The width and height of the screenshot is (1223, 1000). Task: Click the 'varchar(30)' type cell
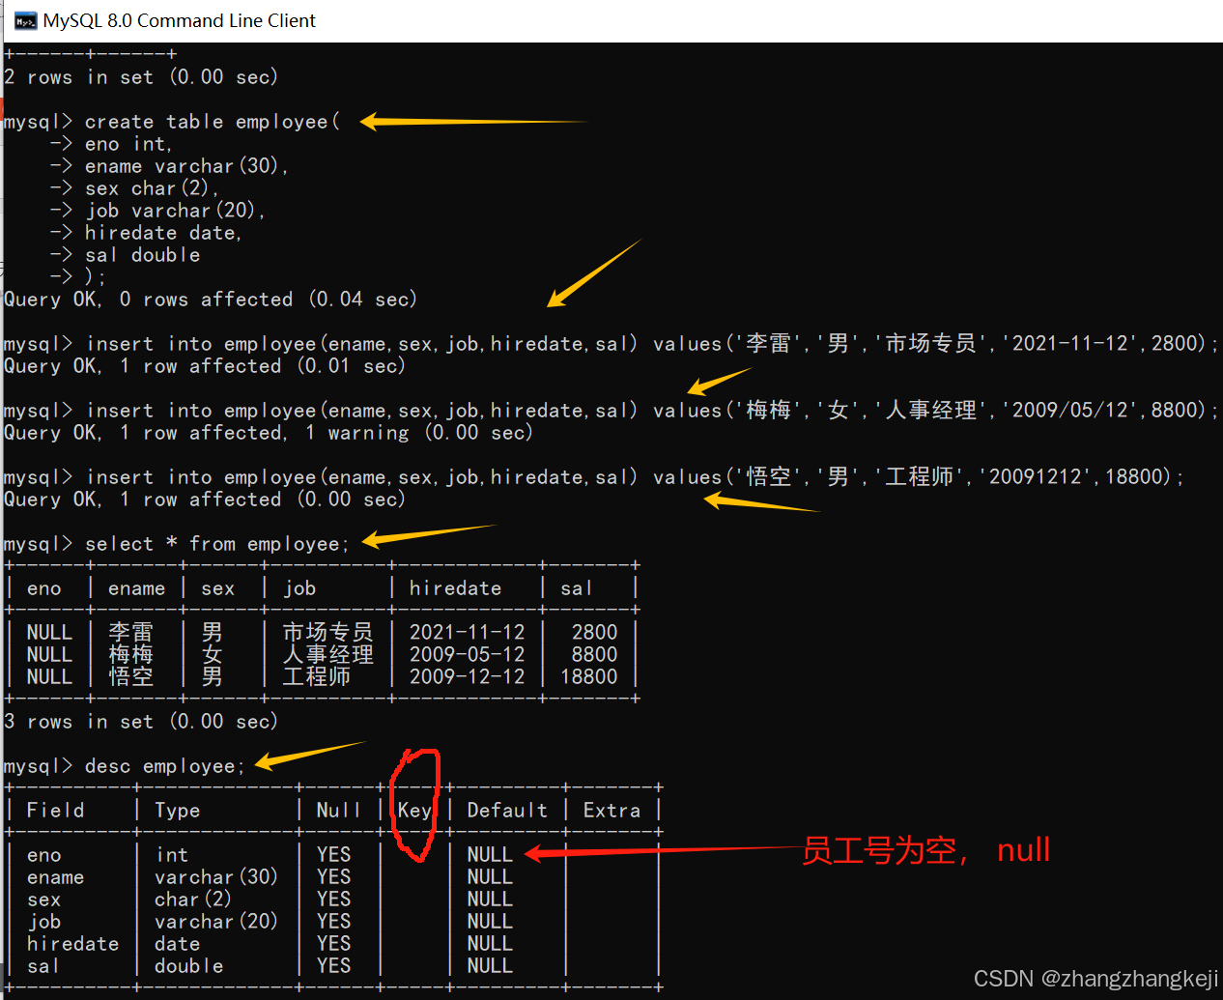pos(216,877)
